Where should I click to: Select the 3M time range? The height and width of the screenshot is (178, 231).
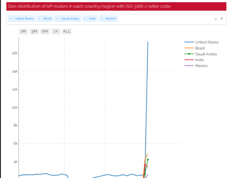[34, 31]
